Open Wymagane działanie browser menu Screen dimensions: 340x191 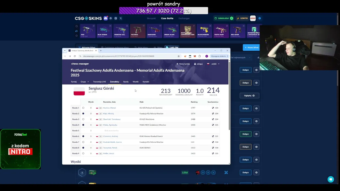coord(219,56)
